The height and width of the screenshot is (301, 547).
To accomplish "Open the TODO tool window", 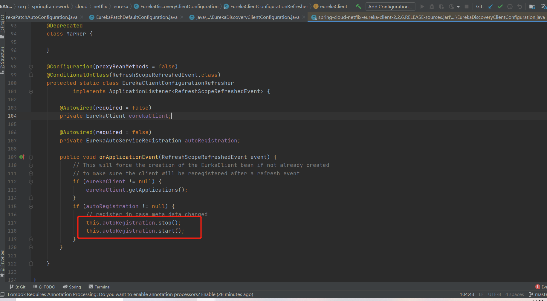I will click(x=44, y=287).
